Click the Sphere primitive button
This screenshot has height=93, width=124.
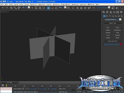(108, 30)
